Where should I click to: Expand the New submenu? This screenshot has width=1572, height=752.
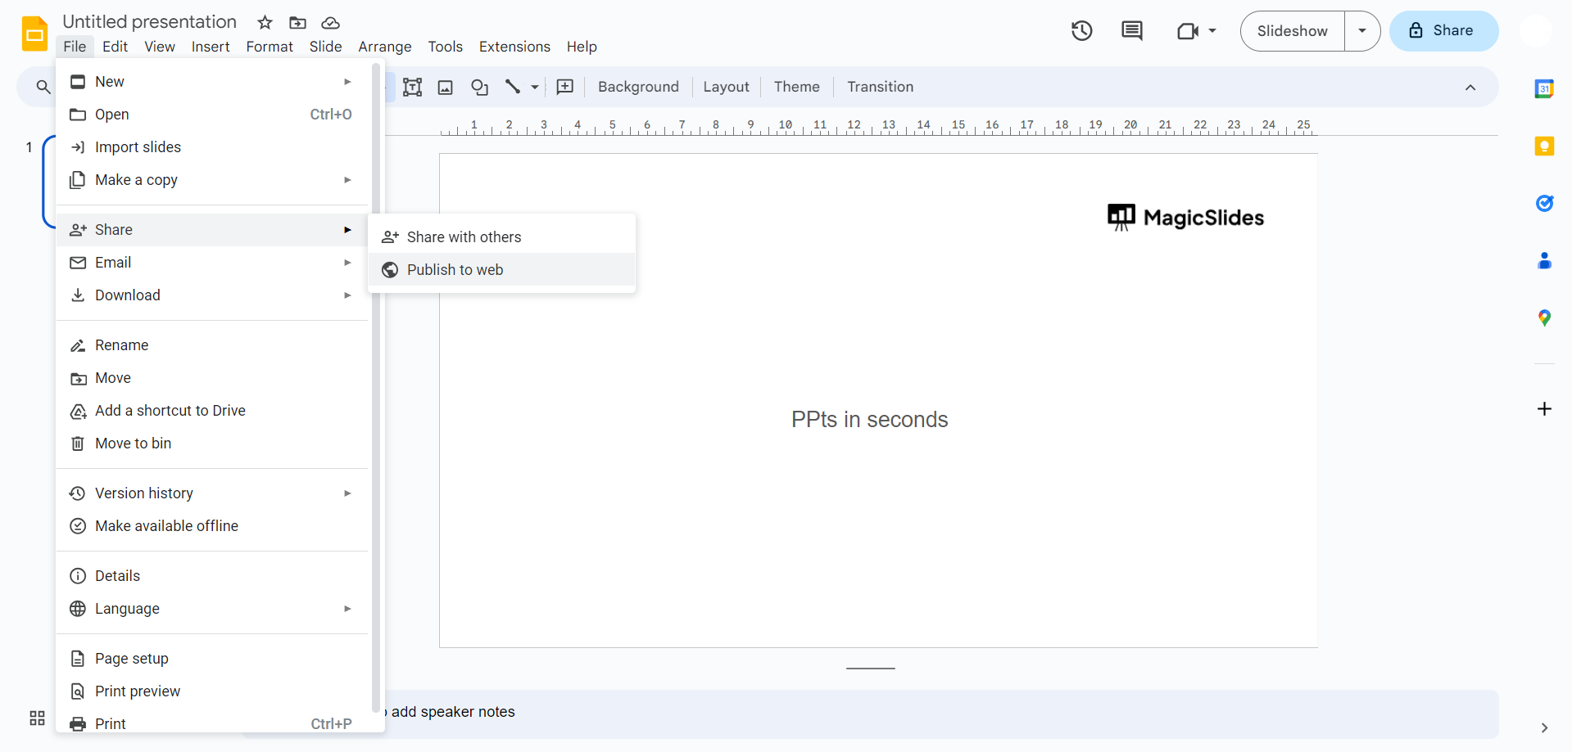point(213,82)
